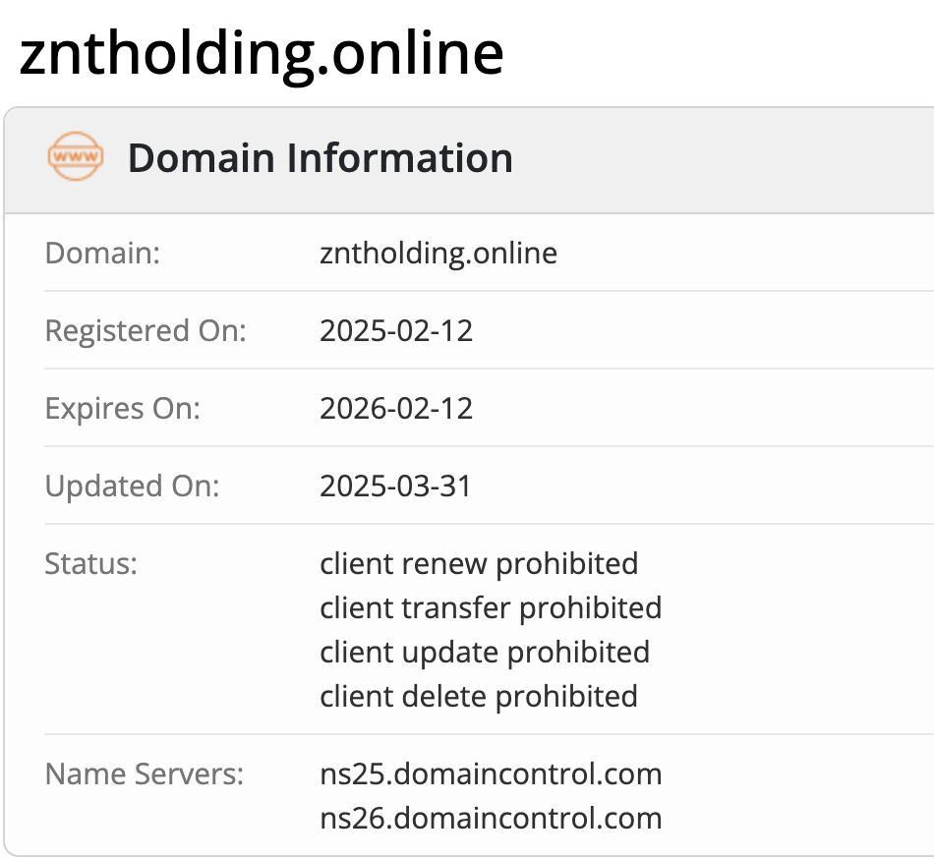Select the zntholding.online domain value
Image resolution: width=934 pixels, height=859 pixels.
pyautogui.click(x=438, y=254)
